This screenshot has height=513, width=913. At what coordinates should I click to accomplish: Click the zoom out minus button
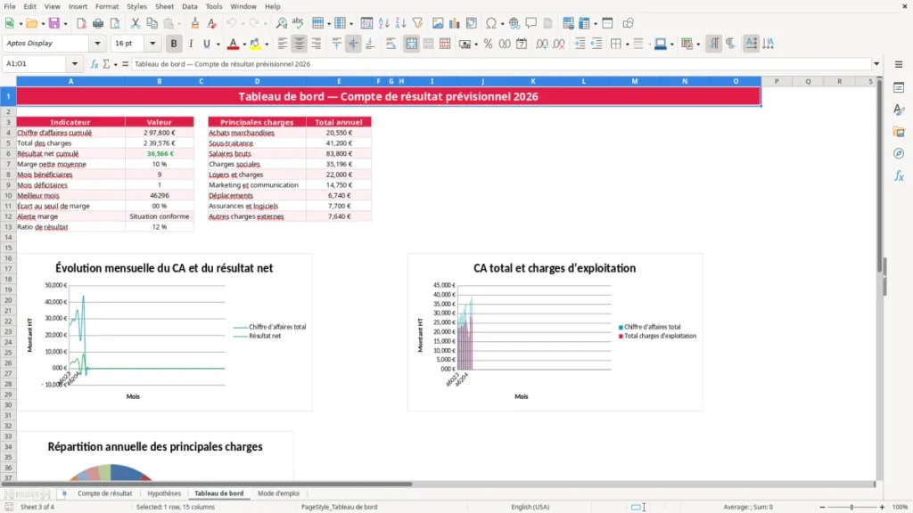822,507
